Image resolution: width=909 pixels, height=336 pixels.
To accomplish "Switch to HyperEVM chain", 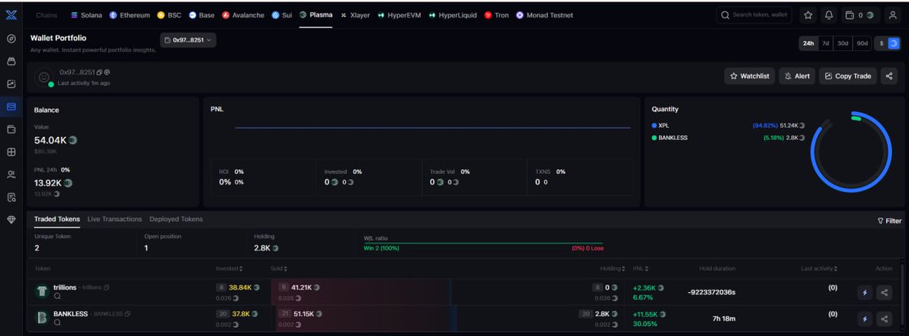I will tap(398, 14).
